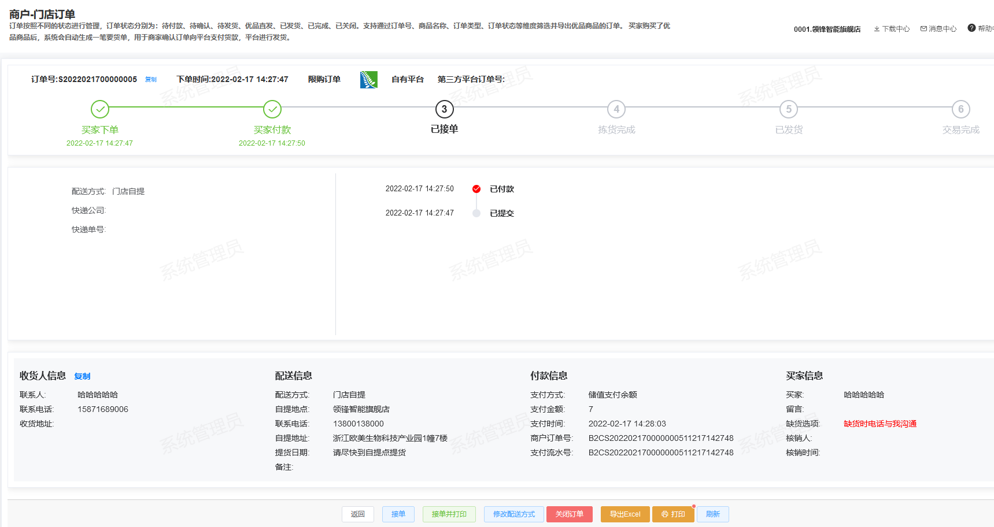The height and width of the screenshot is (527, 994).
Task: Click the 帮助 help question-mark icon
Action: click(971, 28)
